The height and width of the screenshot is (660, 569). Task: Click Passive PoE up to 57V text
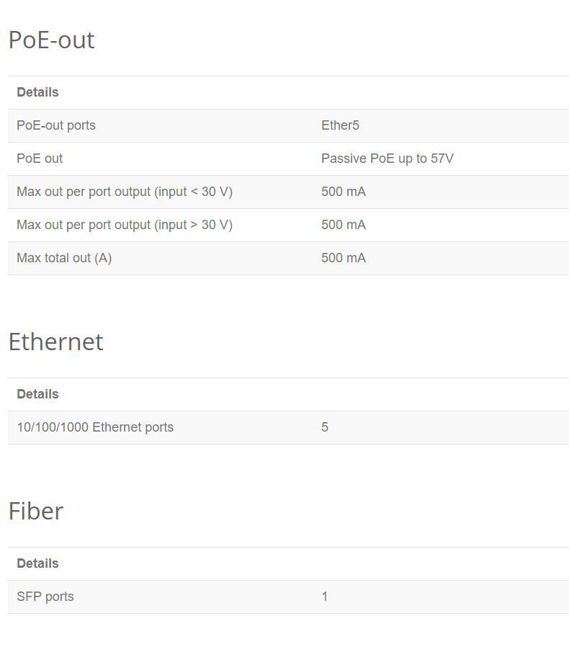point(387,159)
